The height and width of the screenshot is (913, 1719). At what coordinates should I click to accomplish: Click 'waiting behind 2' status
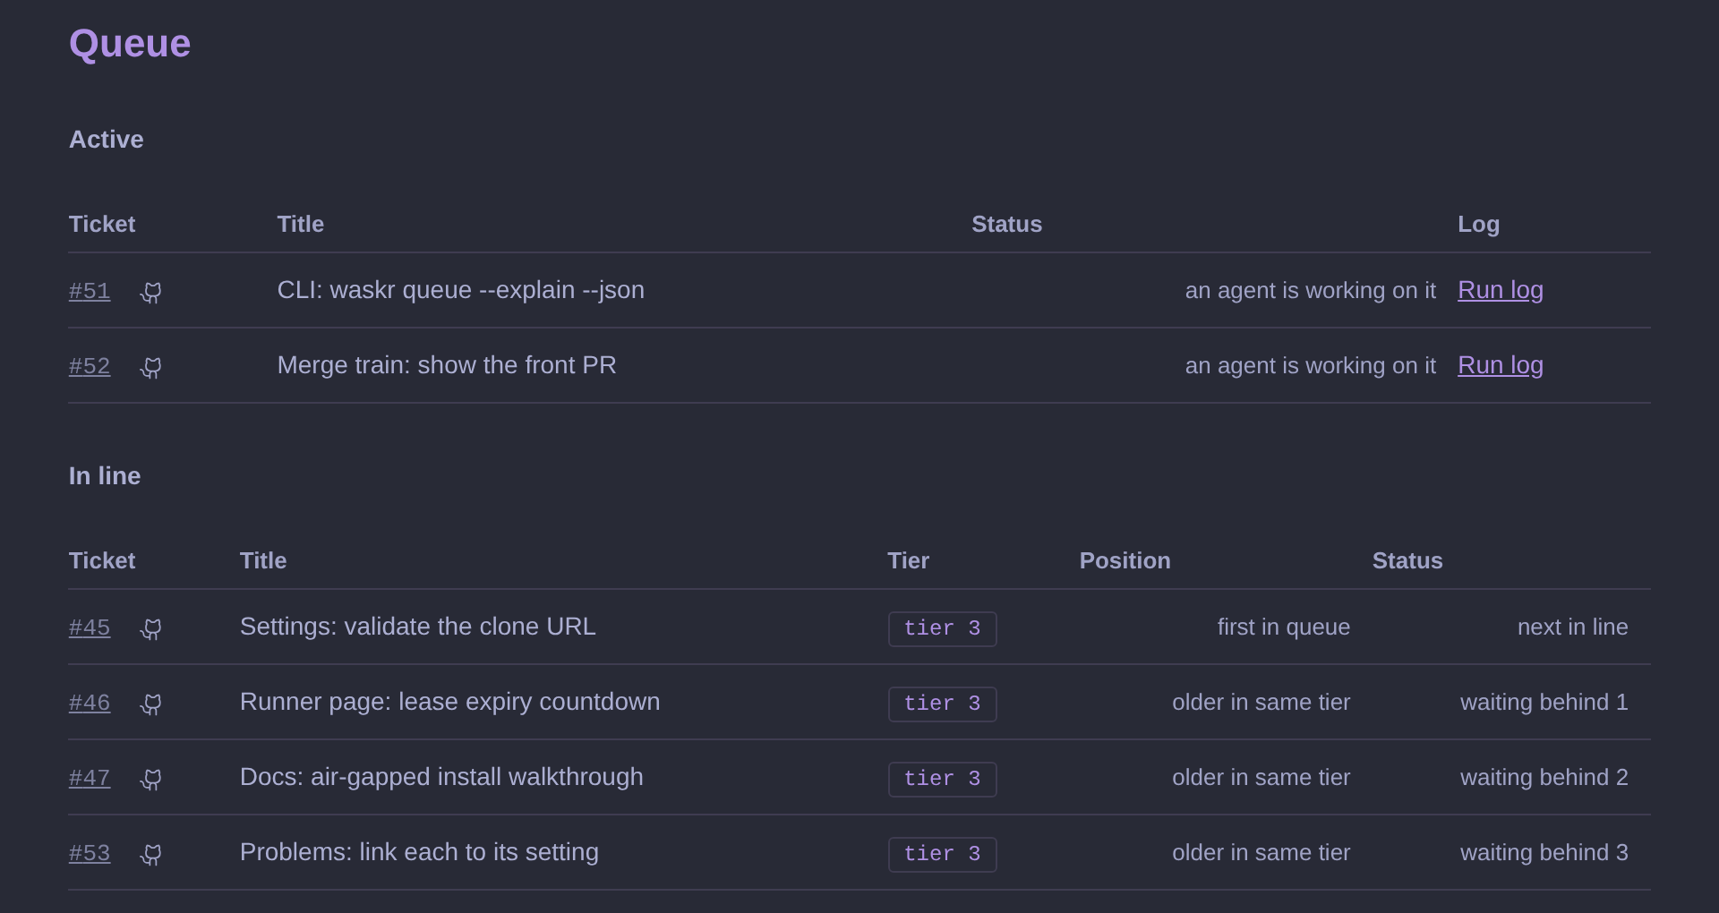[1544, 778]
